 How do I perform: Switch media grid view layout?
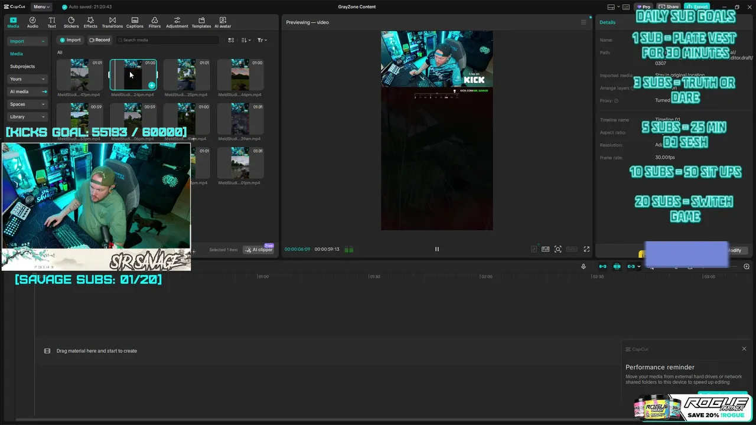pyautogui.click(x=231, y=40)
